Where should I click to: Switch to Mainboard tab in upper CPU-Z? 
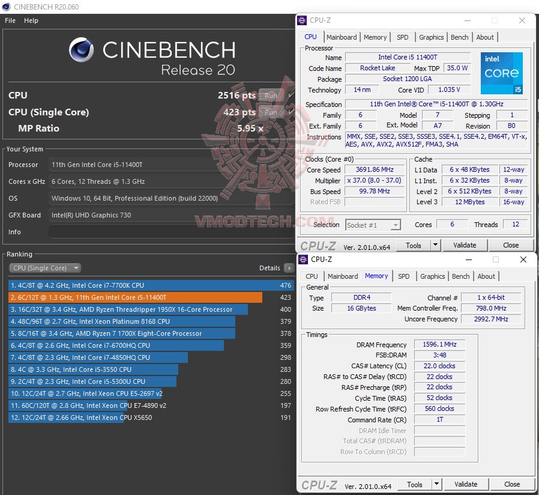click(342, 37)
